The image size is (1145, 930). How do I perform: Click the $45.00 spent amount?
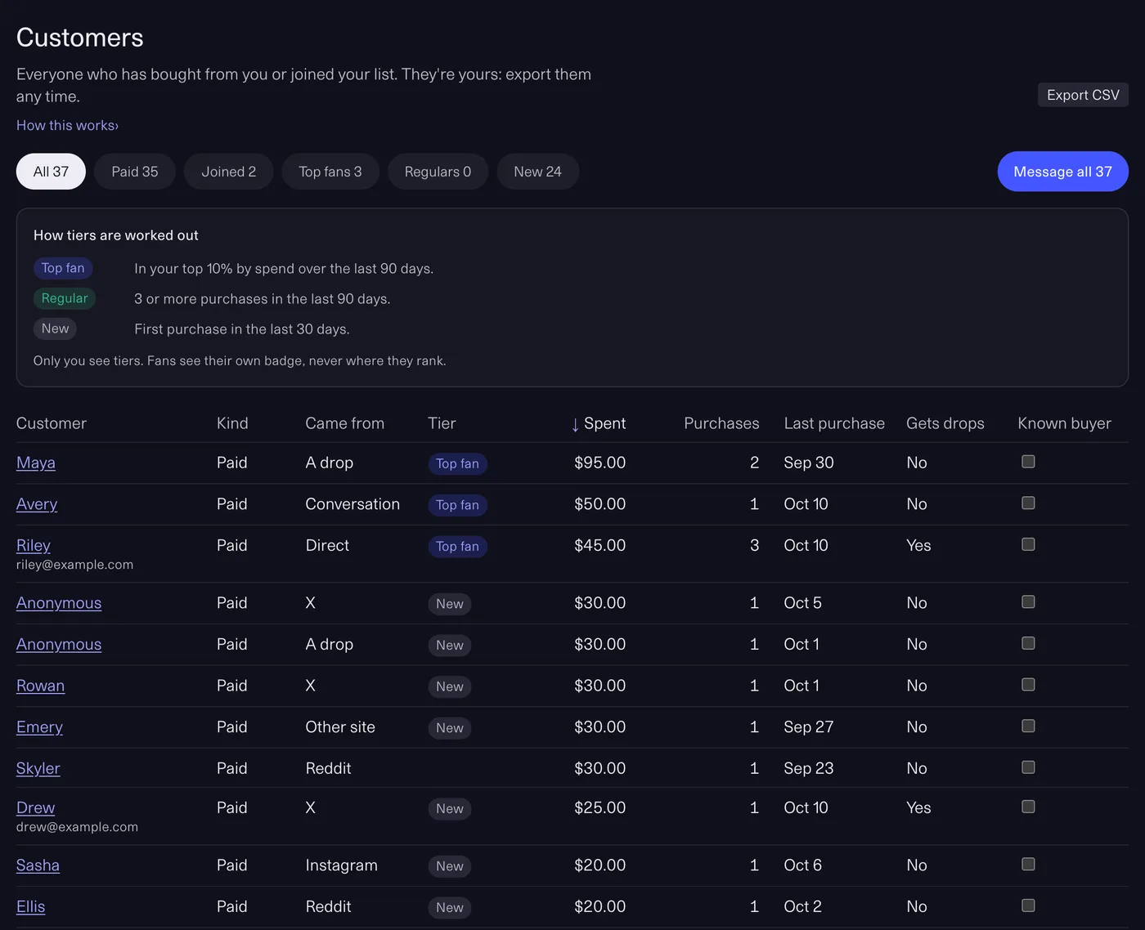[x=599, y=545]
